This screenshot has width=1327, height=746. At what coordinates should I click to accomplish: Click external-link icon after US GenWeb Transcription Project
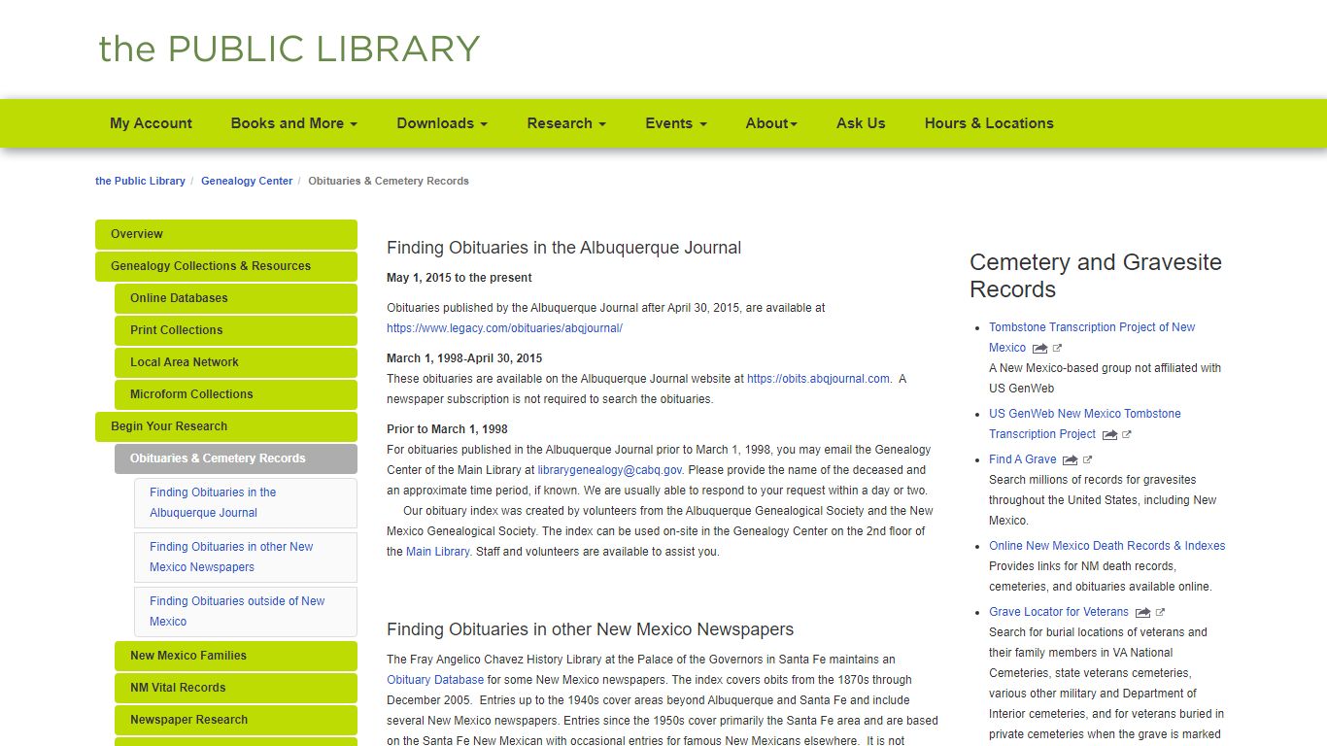1127,434
